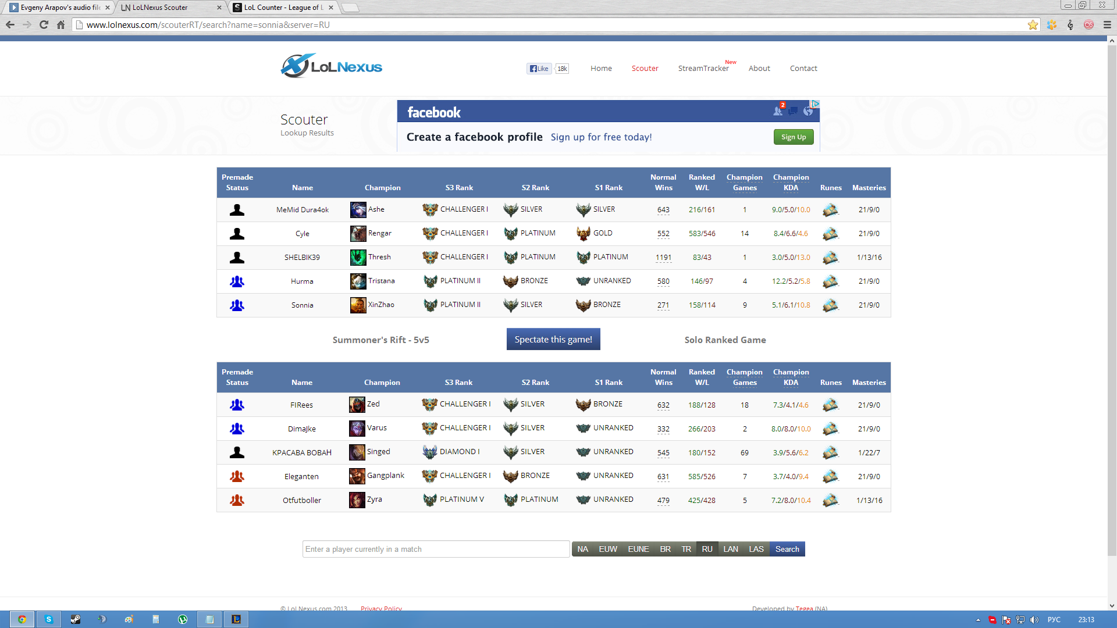Open runes icon for KPACABA BOBAH
The width and height of the screenshot is (1117, 628).
tap(830, 452)
